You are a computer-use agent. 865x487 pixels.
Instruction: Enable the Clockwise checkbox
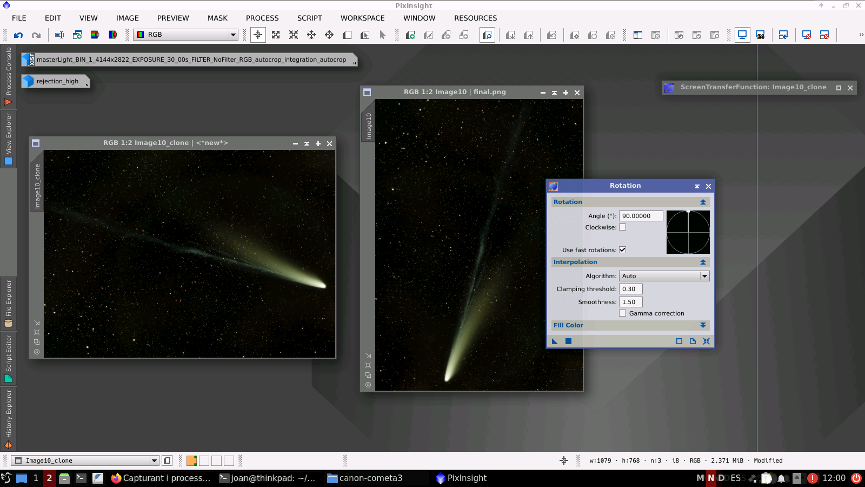(622, 227)
